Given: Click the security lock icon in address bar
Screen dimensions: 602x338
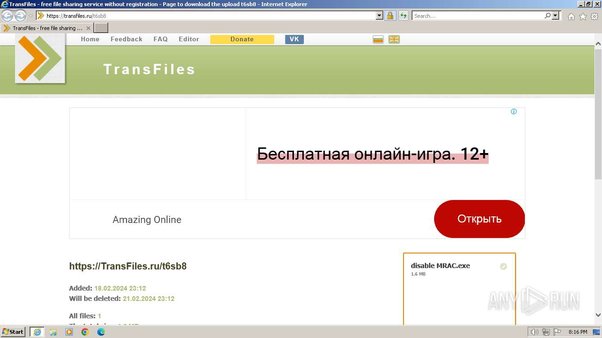Looking at the screenshot, I should [x=390, y=16].
